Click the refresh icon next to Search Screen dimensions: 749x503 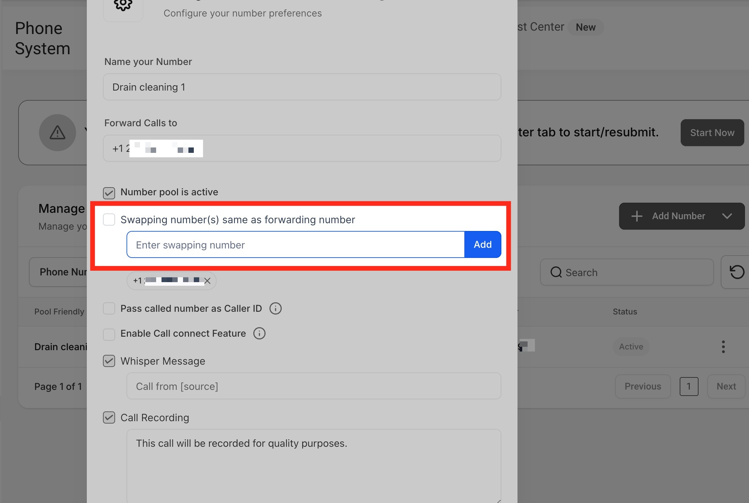tap(736, 272)
